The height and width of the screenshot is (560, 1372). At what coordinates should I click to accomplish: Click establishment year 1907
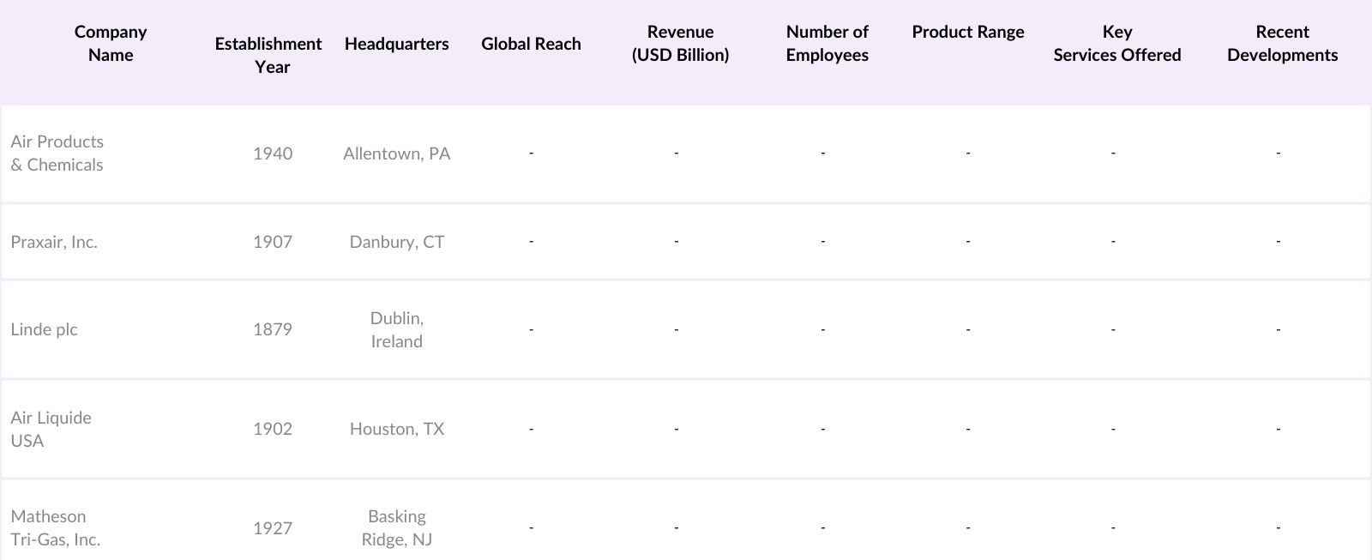[x=273, y=242]
